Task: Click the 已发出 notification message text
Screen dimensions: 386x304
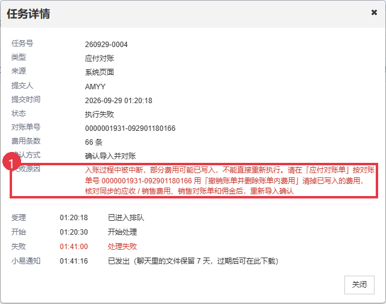Action: point(193,261)
